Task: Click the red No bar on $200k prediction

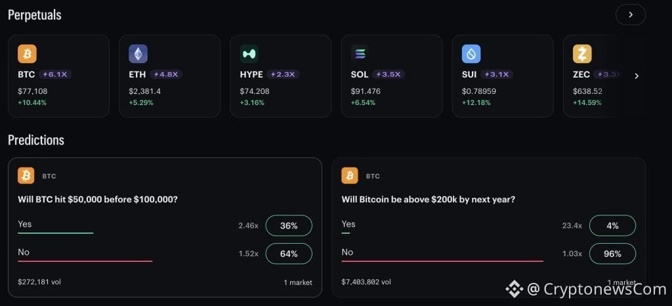Action: [x=442, y=261]
